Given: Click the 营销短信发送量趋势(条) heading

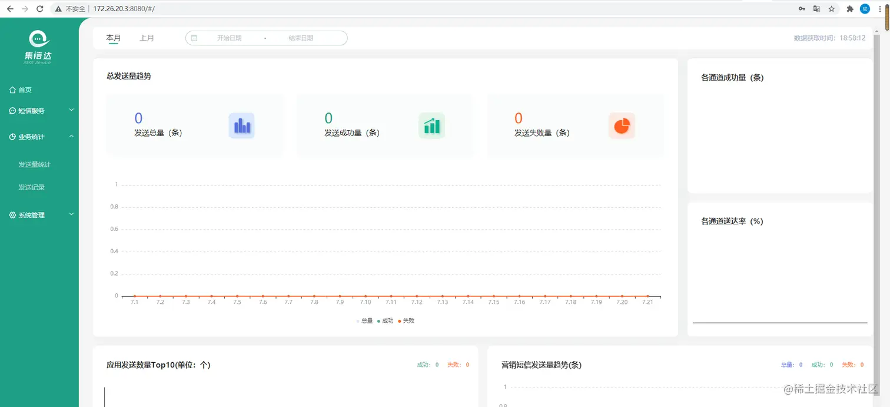Looking at the screenshot, I should click(542, 365).
